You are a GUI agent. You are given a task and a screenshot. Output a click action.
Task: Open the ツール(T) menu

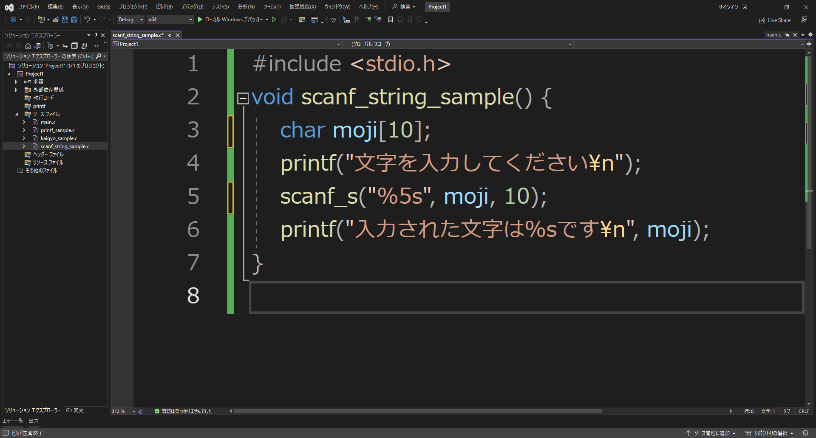tap(272, 7)
